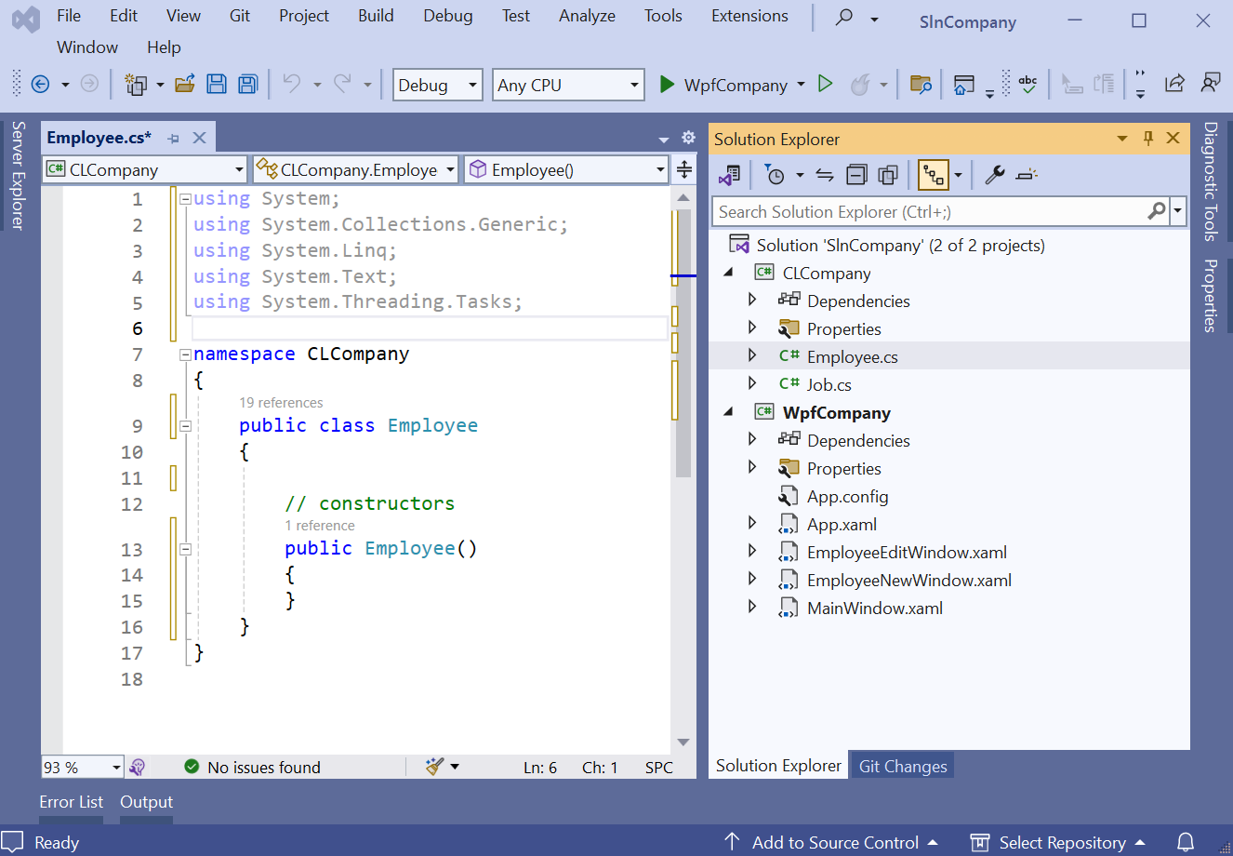
Task: Expand the Employee.cs tree node
Action: click(752, 356)
